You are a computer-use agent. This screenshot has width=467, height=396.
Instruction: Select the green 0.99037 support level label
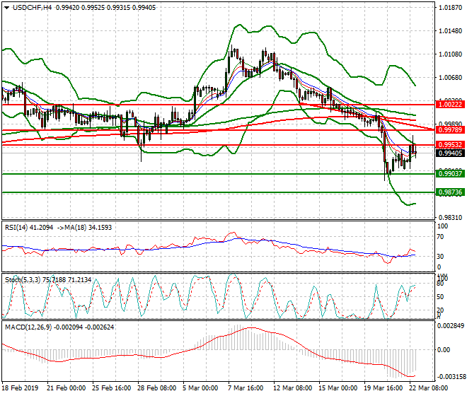point(450,173)
